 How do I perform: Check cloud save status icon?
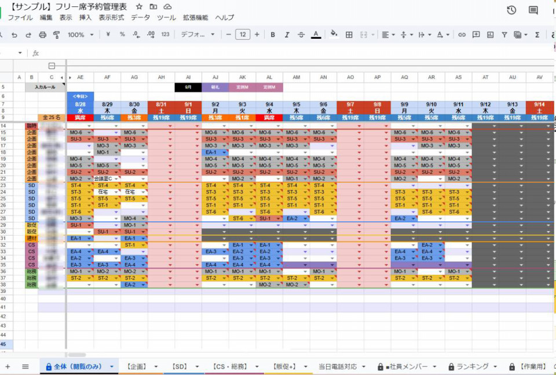pyautogui.click(x=167, y=6)
